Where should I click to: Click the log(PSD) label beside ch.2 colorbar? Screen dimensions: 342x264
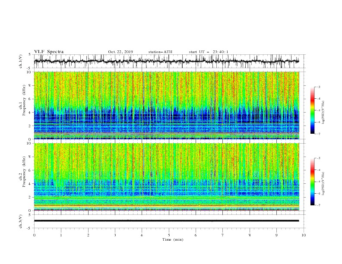pyautogui.click(x=323, y=183)
